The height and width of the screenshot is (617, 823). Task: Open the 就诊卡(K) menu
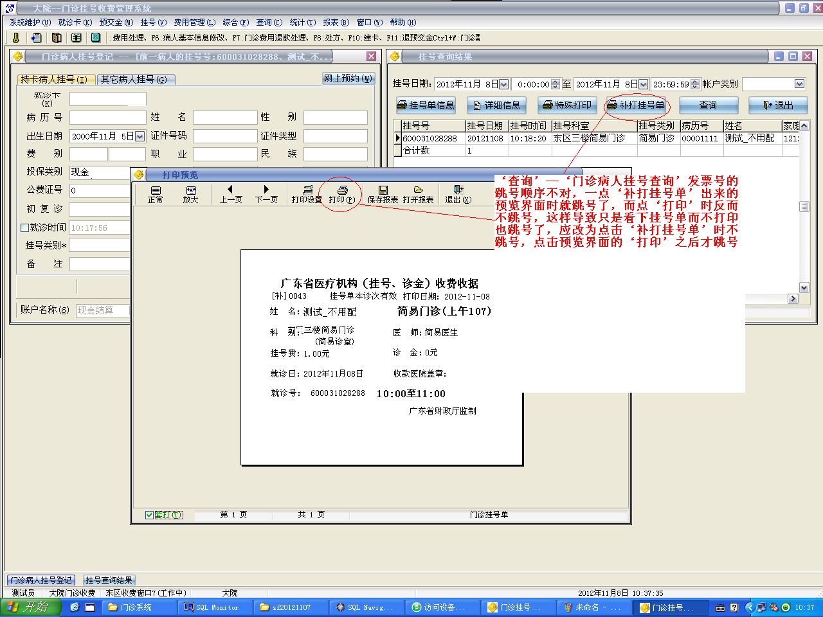[x=75, y=22]
